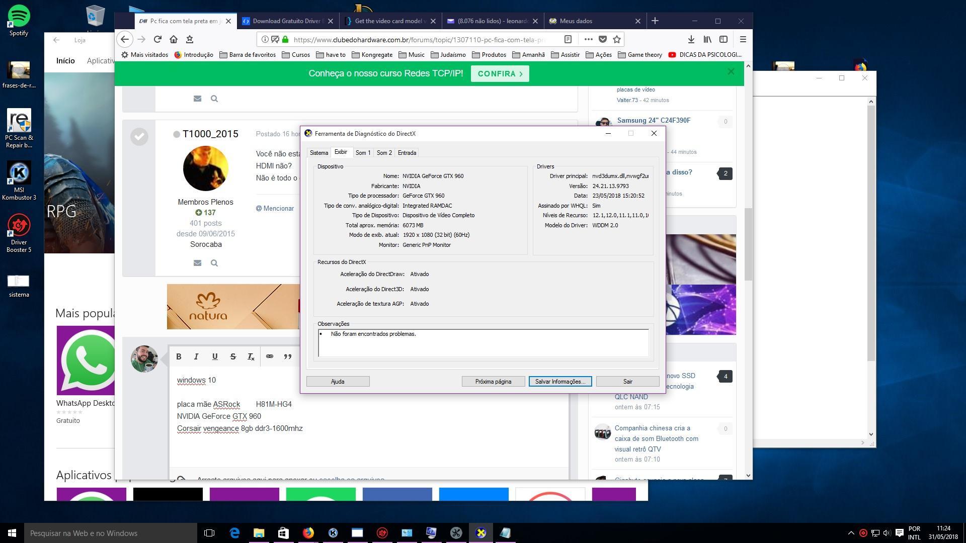Show hidden system tray icons chevron
The height and width of the screenshot is (543, 966).
[851, 533]
